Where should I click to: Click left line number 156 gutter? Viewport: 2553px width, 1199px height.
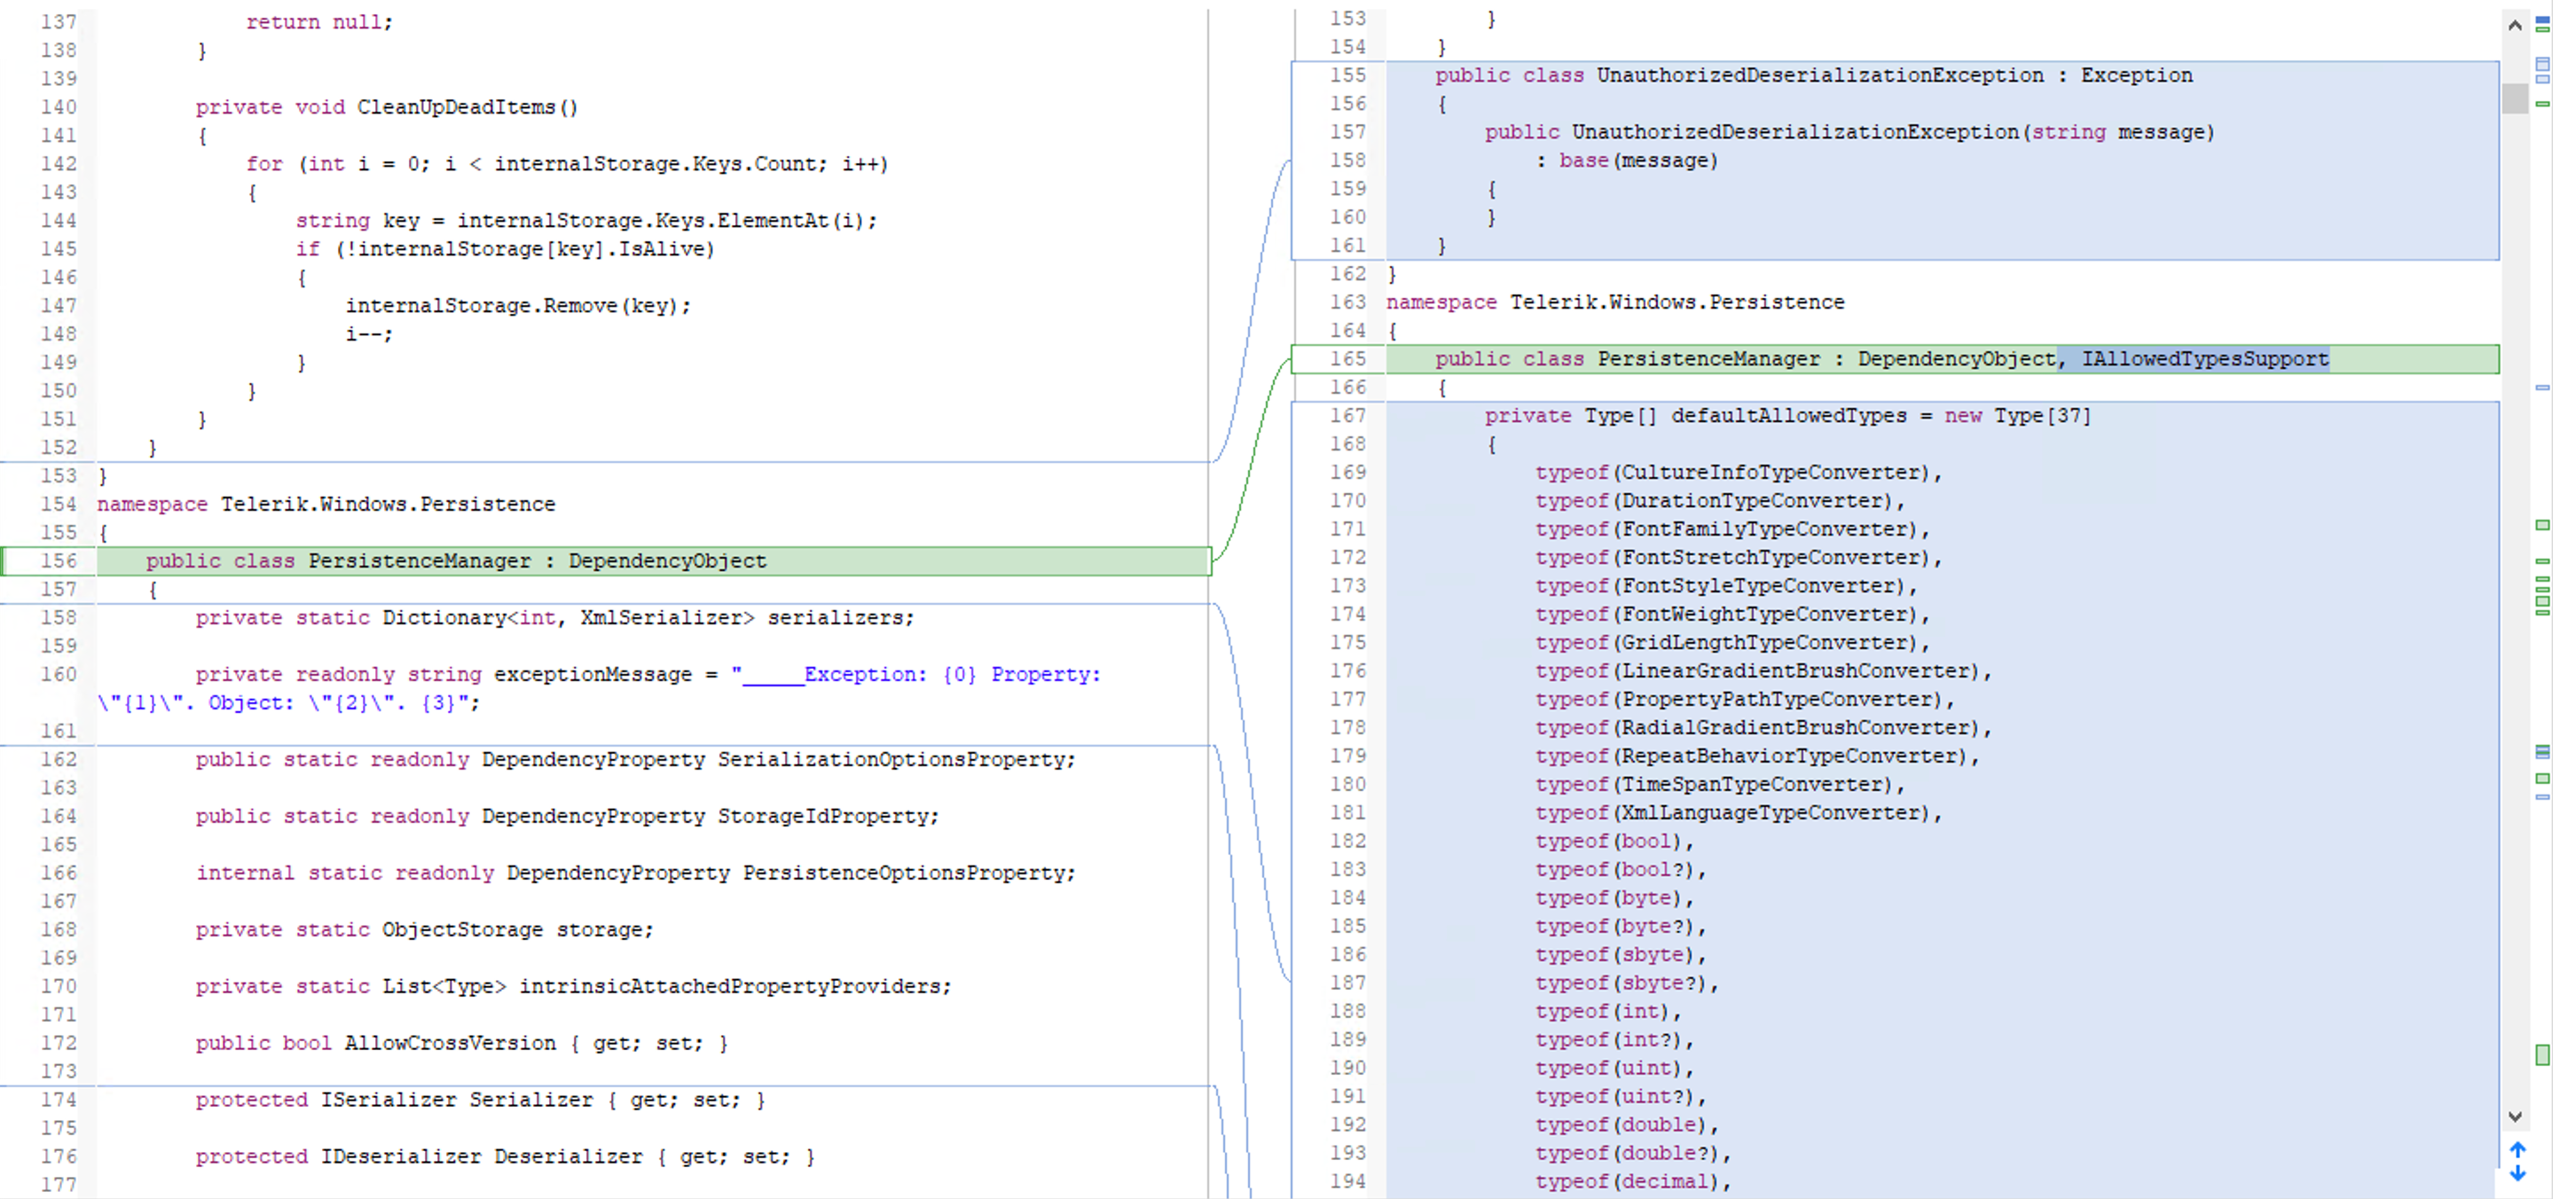click(x=59, y=560)
